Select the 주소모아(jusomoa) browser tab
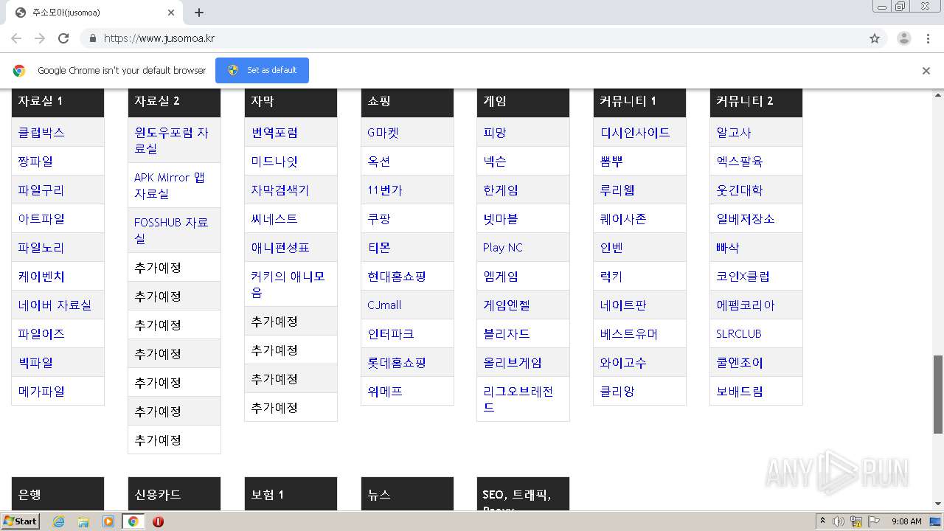 92,13
